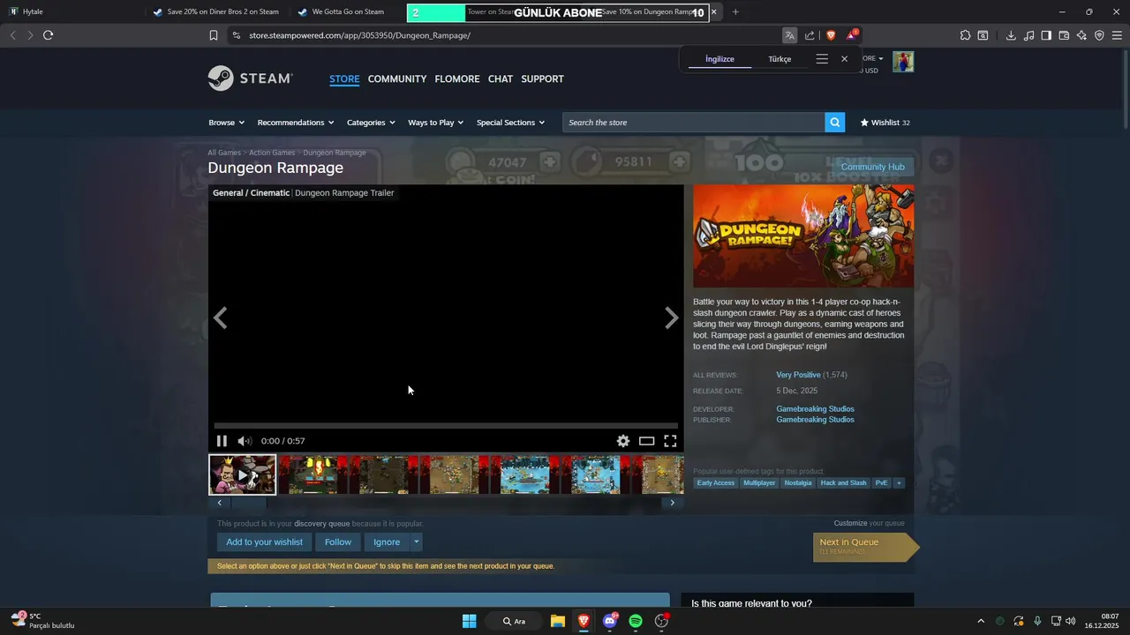Open the FLOMORE profile menu
This screenshot has width=1130, height=635.
pyautogui.click(x=457, y=79)
